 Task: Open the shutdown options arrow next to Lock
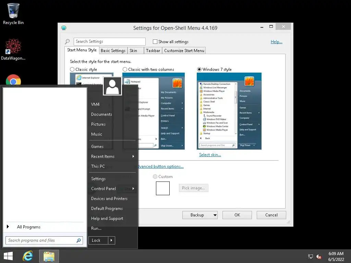[111, 240]
